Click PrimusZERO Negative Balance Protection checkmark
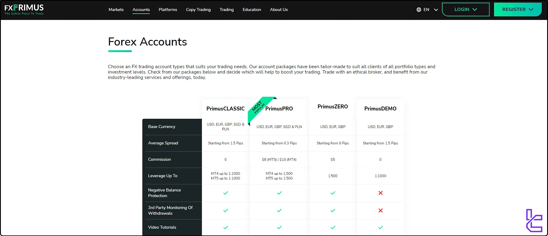Screen dimensions: 548x236 point(333,193)
